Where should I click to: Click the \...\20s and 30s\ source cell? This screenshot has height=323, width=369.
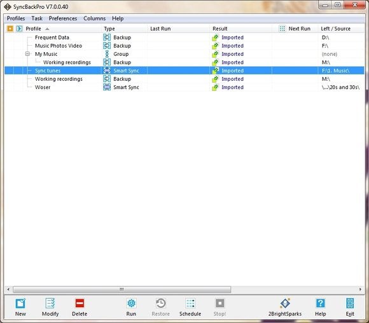pyautogui.click(x=340, y=87)
